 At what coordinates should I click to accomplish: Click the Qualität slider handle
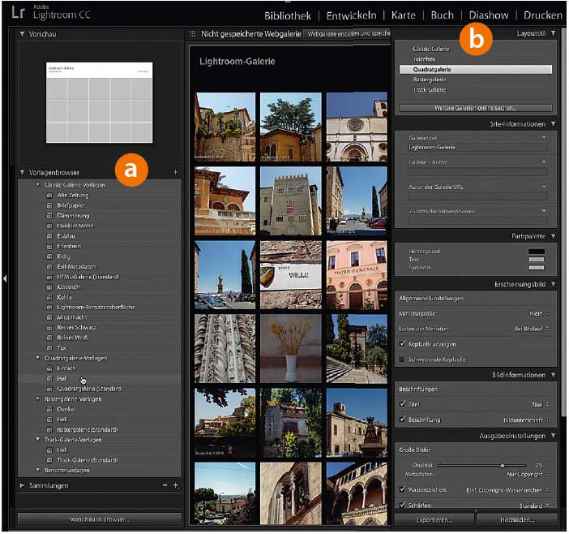(x=503, y=465)
